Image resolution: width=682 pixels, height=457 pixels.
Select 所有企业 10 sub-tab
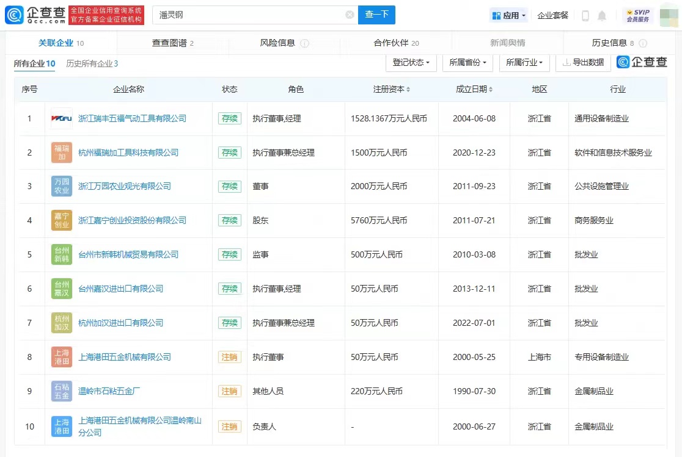34,63
